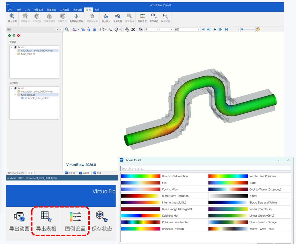Click the black X clear selection icon
296x244 pixels.
coord(133,29)
